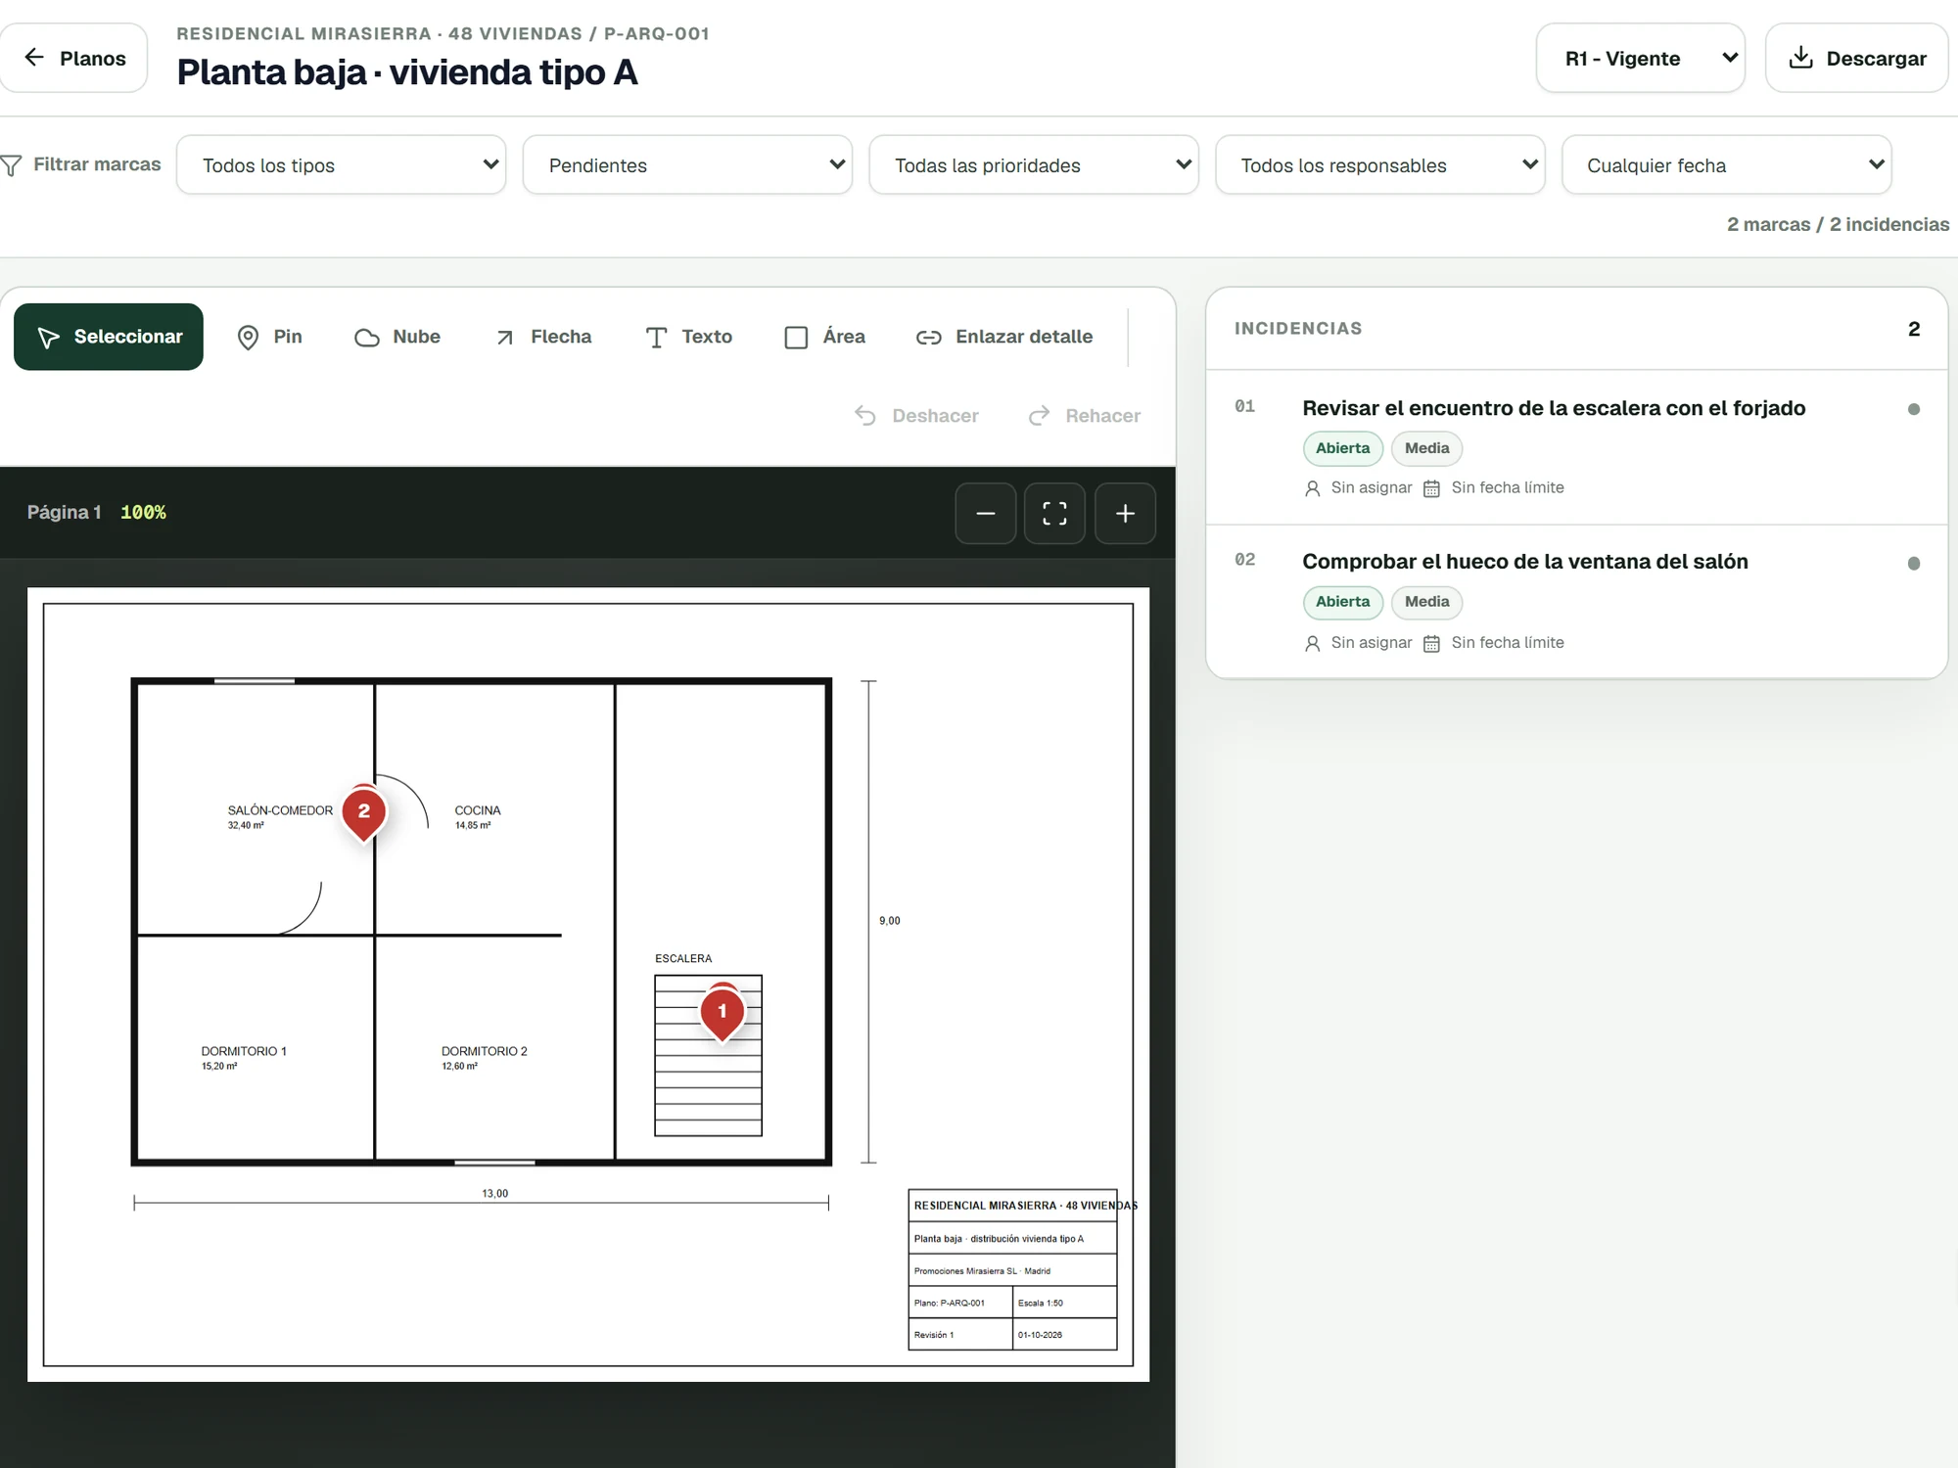Click Sin asignar on incidencia 01

tap(1359, 487)
